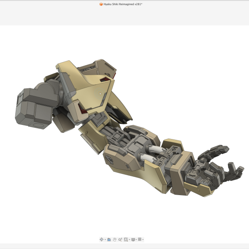
Task: Open the Orbit tool dropdown arrow
Action: tap(105, 239)
